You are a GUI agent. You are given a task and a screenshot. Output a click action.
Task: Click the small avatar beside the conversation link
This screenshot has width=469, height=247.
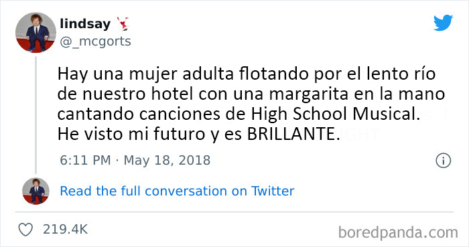tap(36, 191)
